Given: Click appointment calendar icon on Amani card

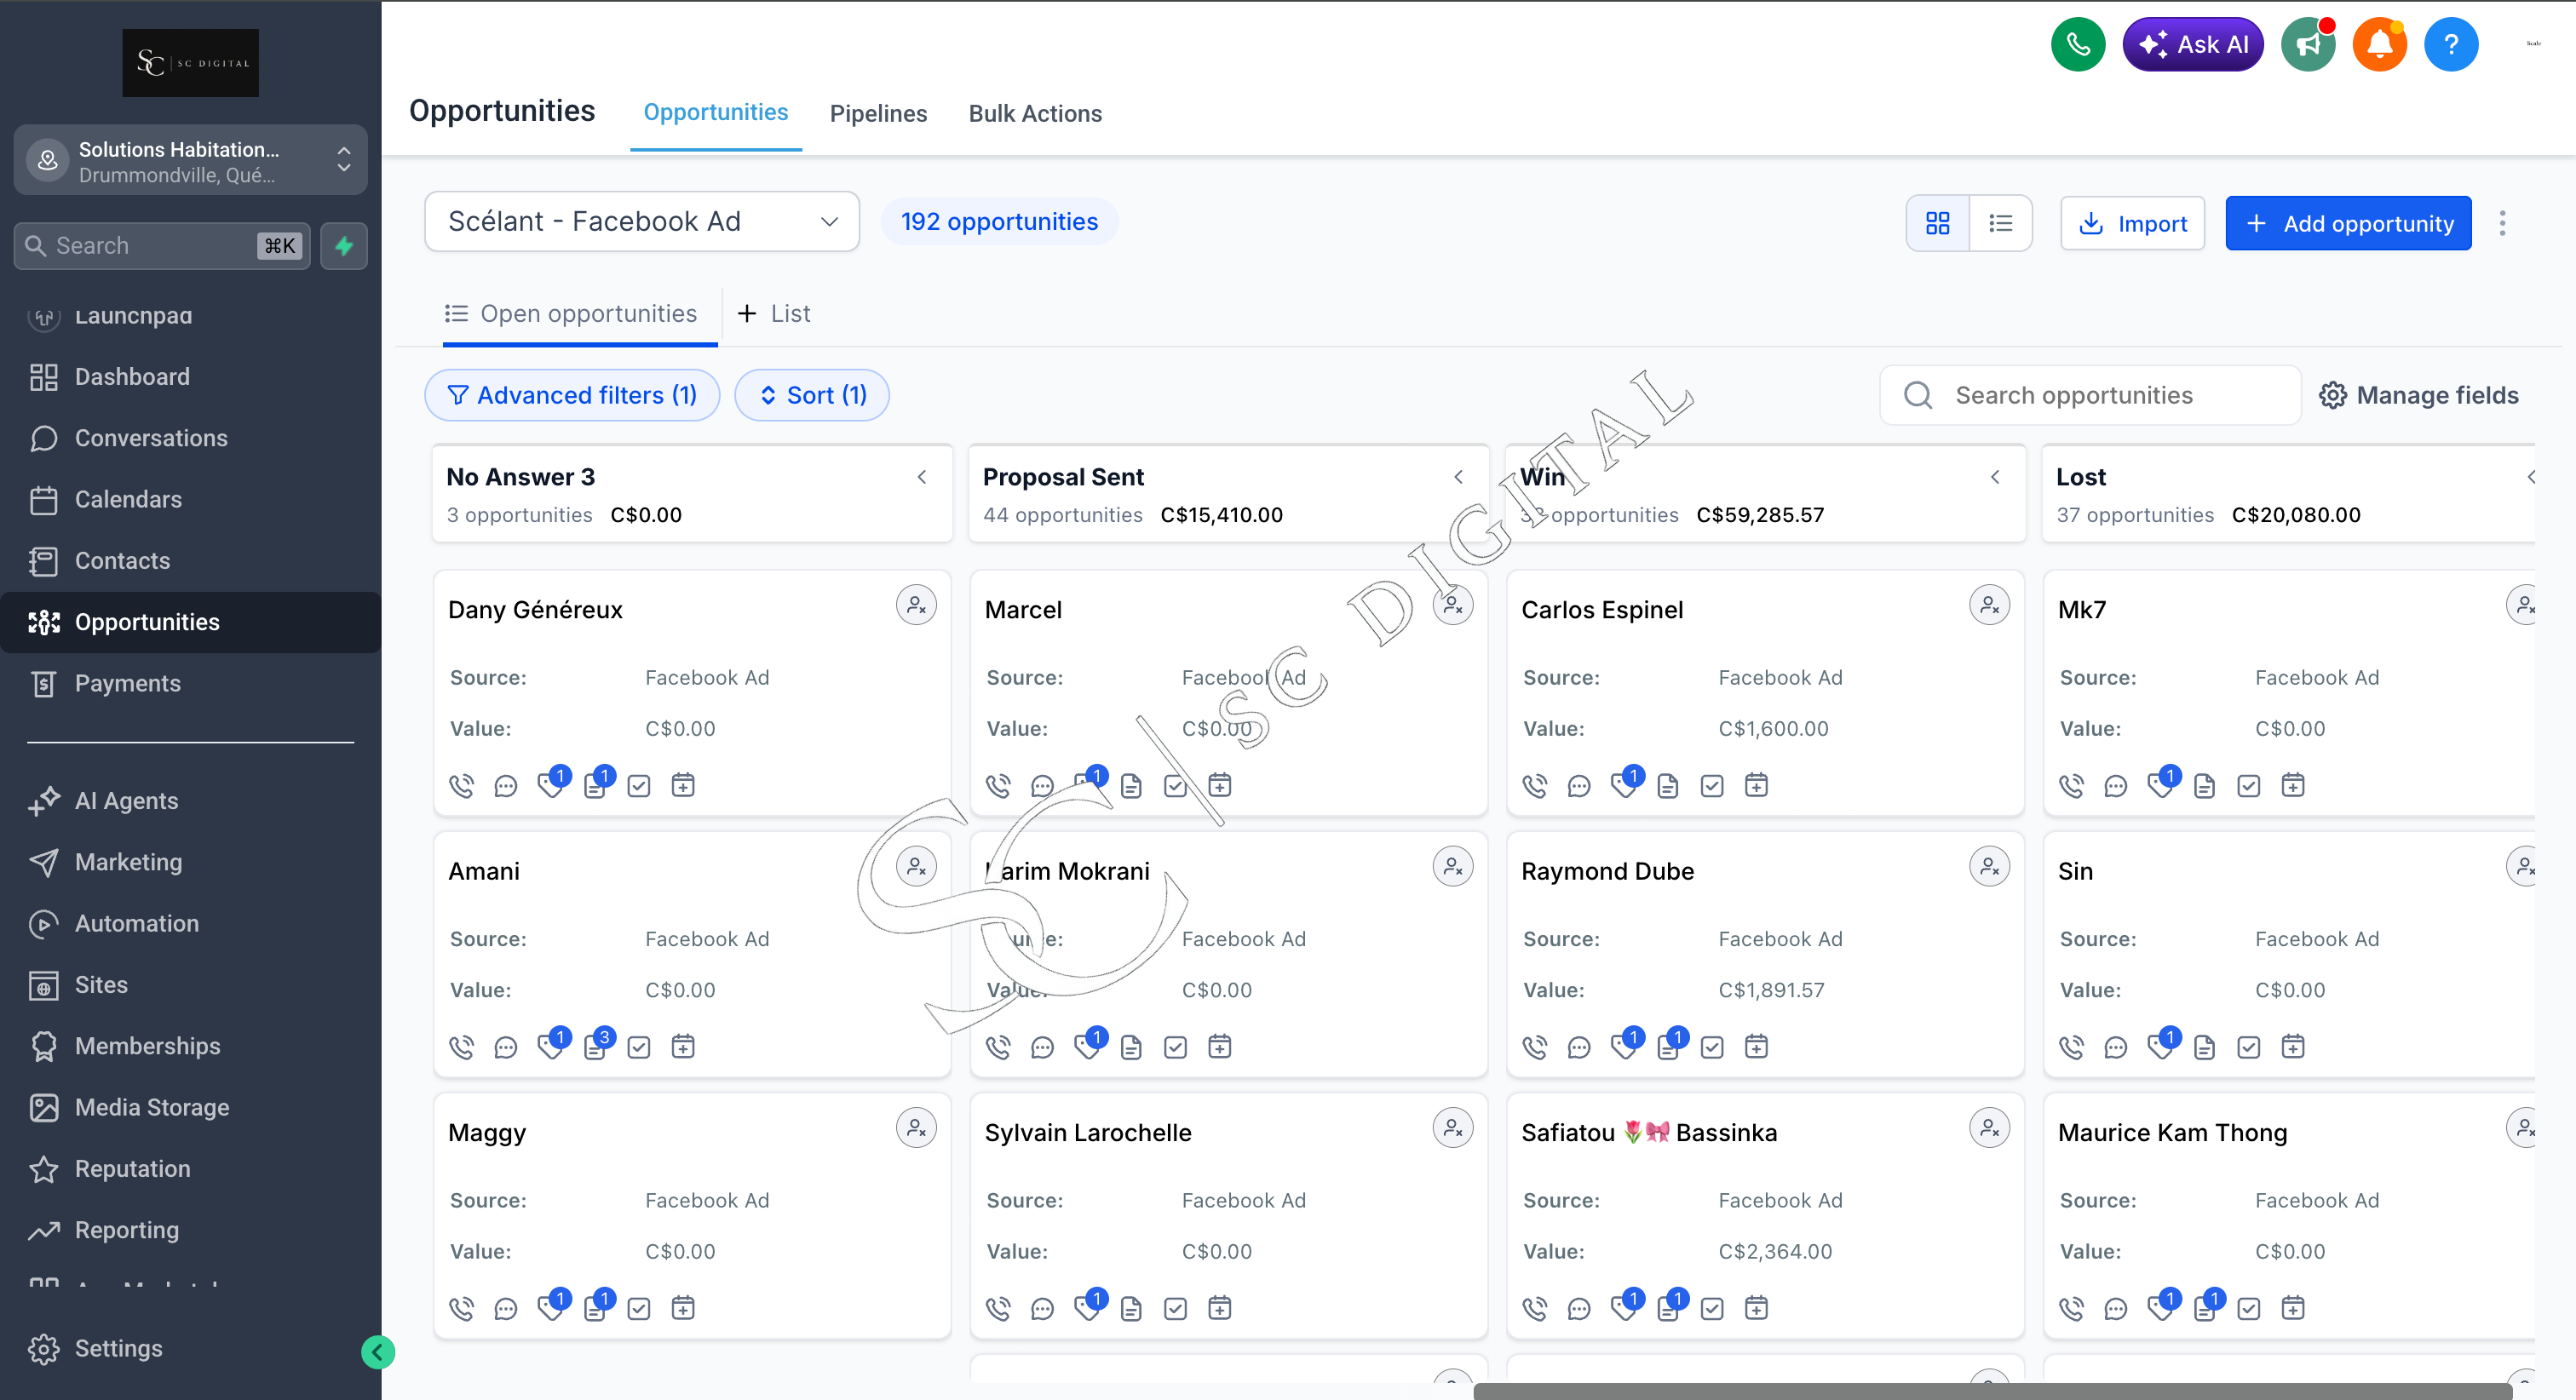Looking at the screenshot, I should pos(683,1047).
